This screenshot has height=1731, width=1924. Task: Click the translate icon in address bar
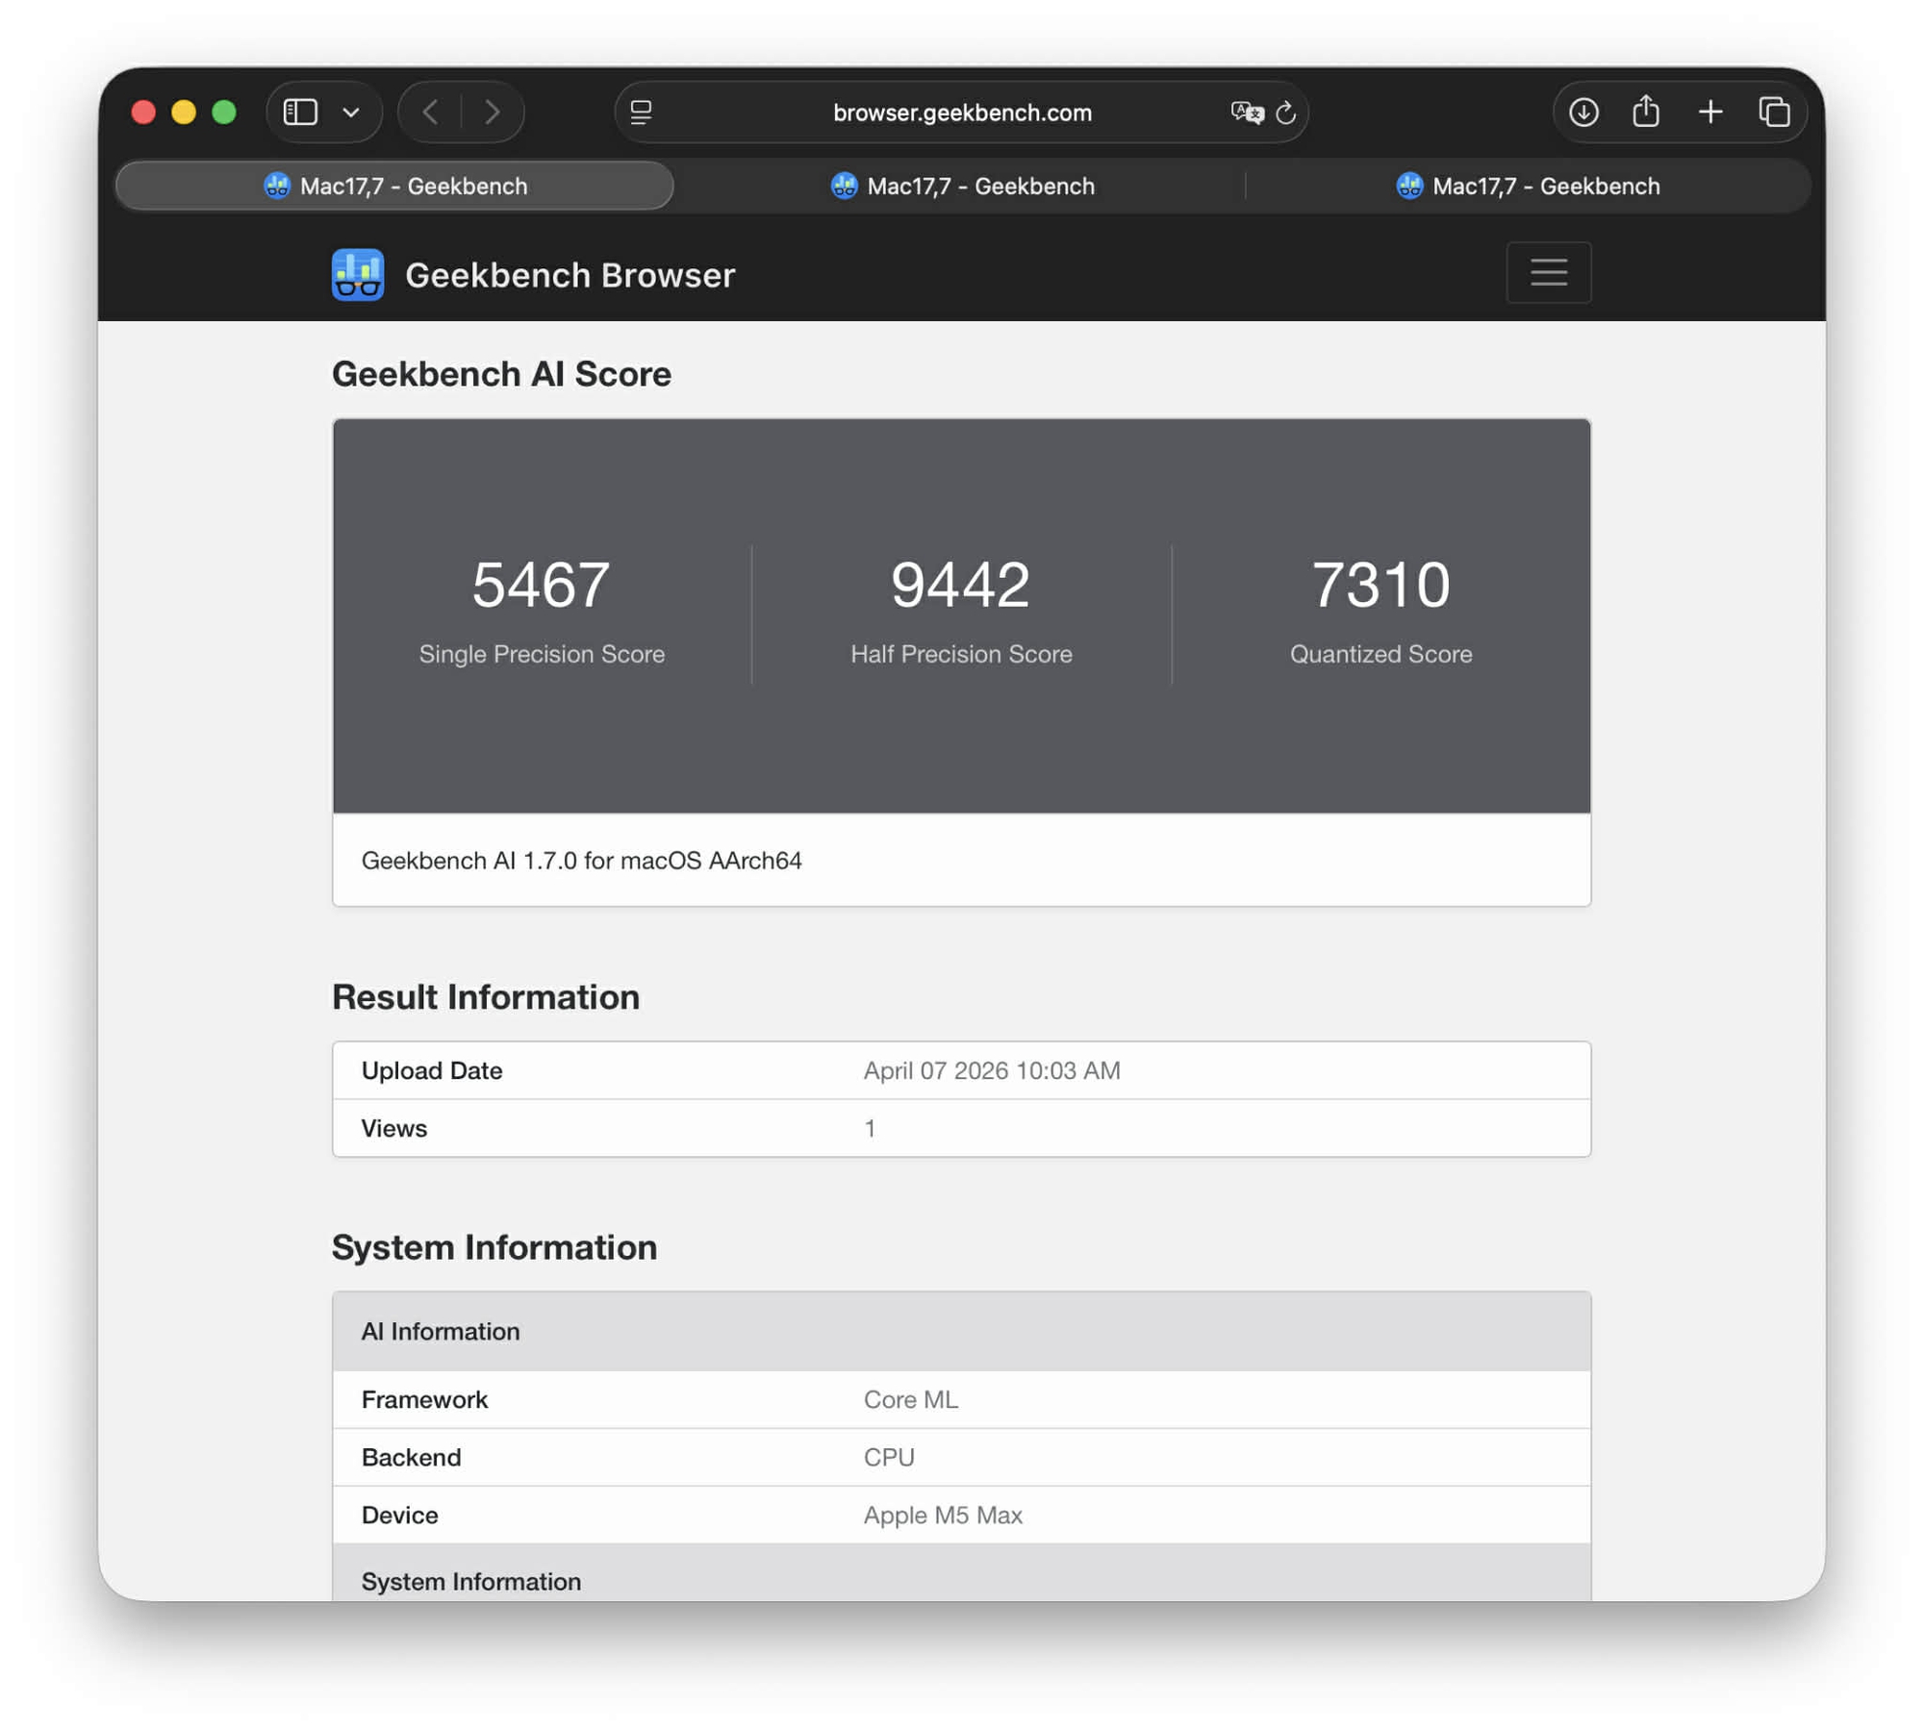click(1246, 113)
